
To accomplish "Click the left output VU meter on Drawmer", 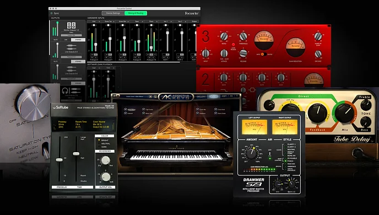I will pyautogui.click(x=255, y=127).
